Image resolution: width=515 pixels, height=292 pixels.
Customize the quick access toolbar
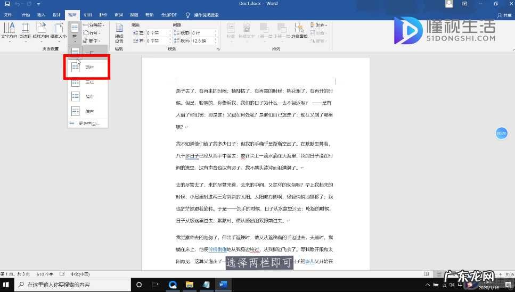[39, 4]
